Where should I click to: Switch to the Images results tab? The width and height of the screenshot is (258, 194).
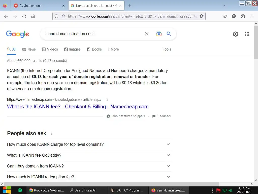tap(72, 49)
